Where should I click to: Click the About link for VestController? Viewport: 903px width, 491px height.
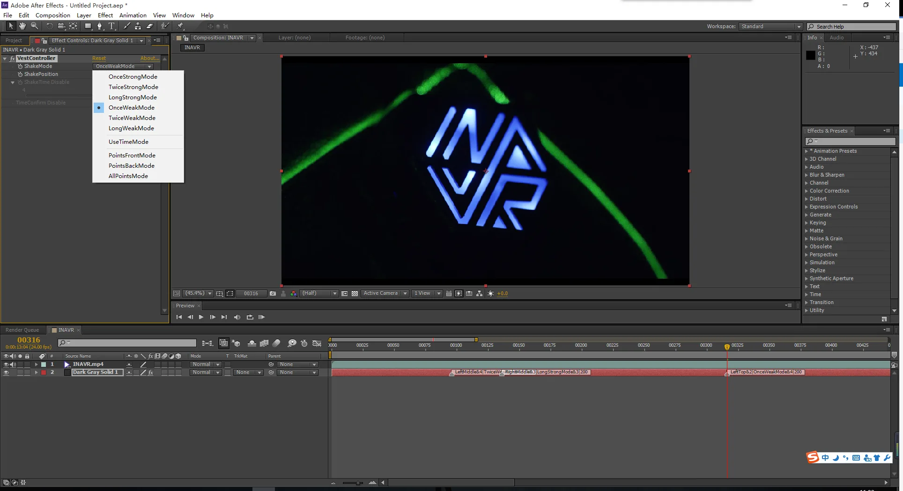click(x=149, y=59)
